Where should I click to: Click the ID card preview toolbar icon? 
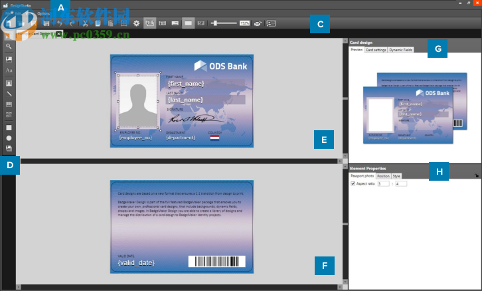click(x=271, y=23)
